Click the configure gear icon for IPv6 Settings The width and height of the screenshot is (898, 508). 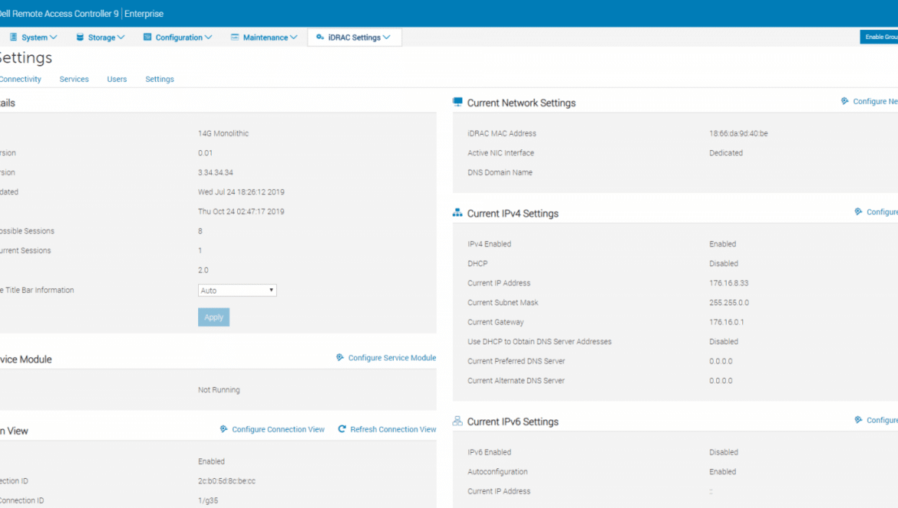859,420
